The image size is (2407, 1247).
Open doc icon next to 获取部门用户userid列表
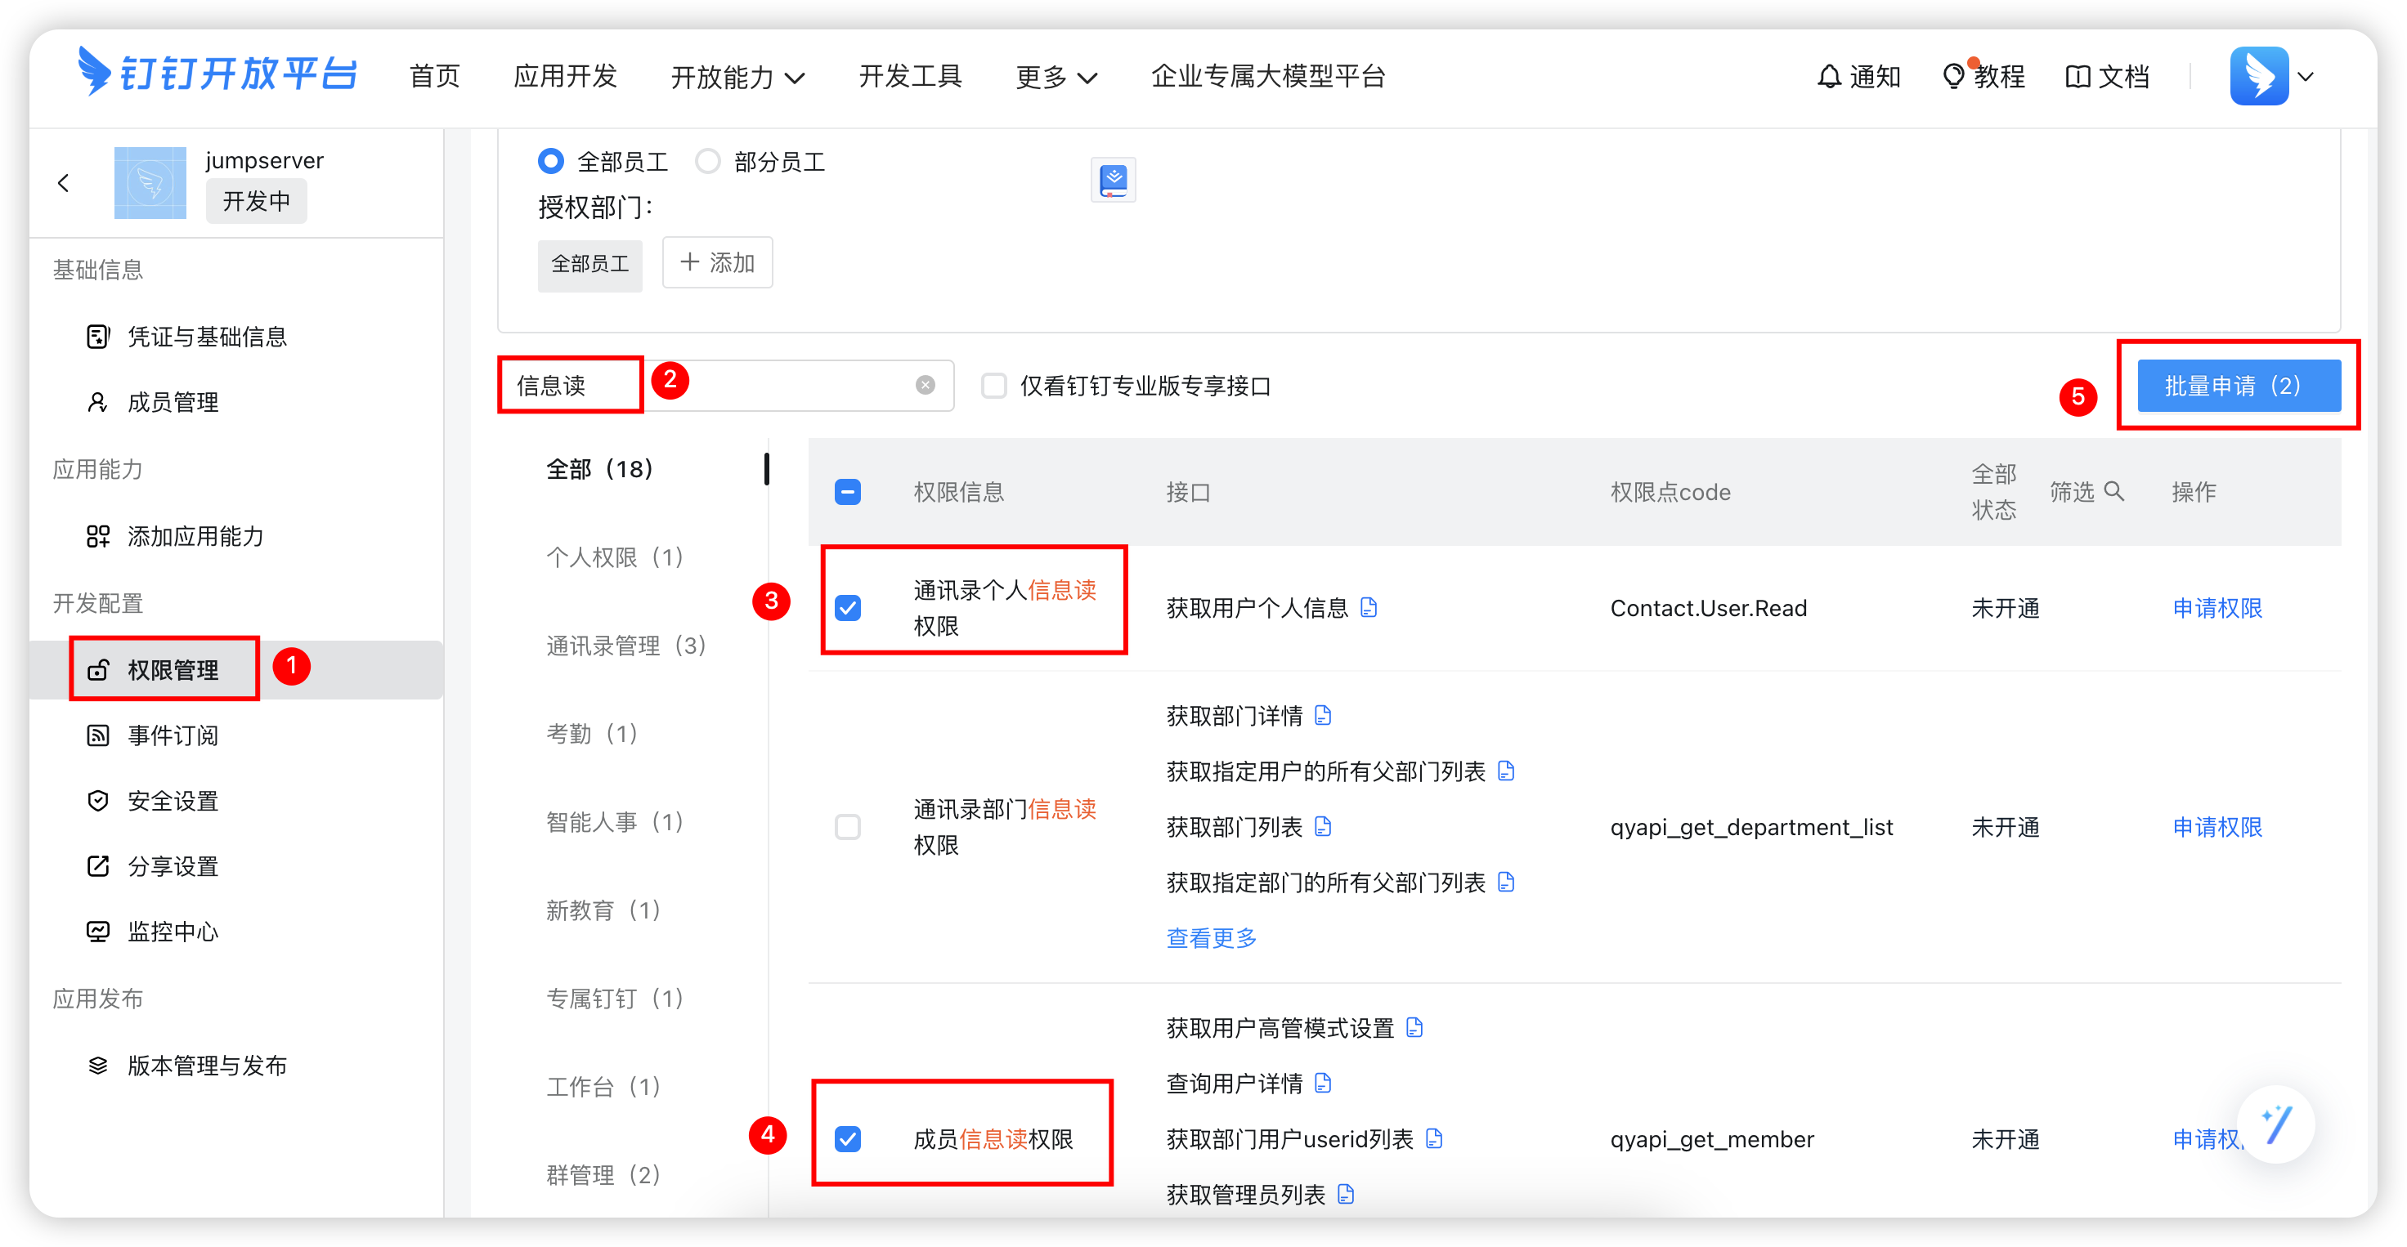[x=1434, y=1137]
